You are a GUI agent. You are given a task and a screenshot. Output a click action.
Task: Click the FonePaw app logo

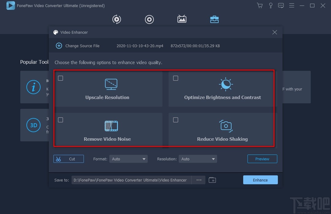(10, 6)
